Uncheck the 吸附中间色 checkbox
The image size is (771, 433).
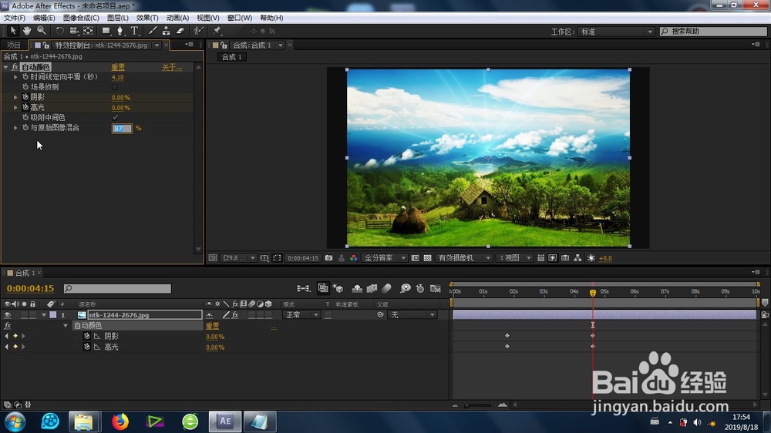click(115, 117)
